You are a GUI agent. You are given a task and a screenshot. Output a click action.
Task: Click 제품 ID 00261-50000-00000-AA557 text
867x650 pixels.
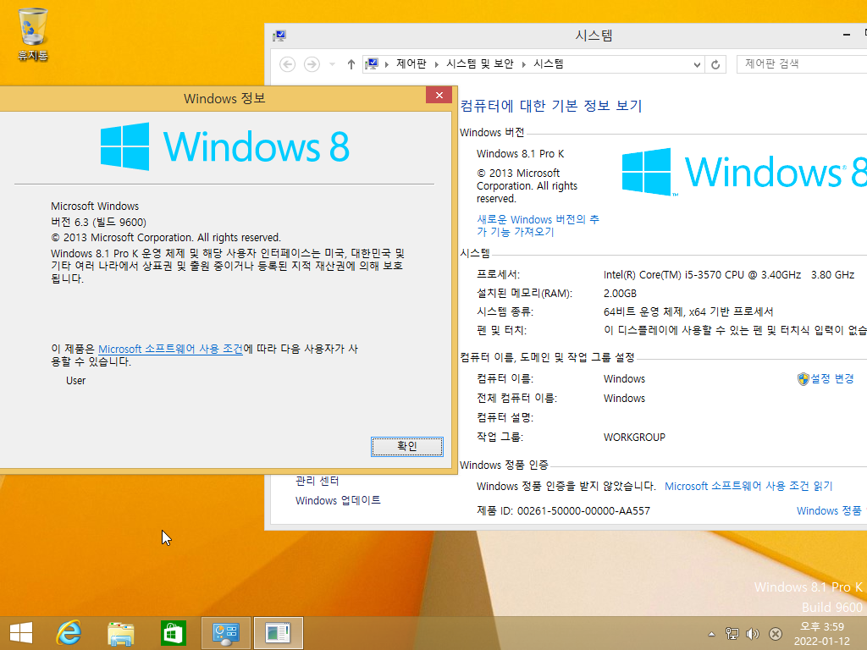563,510
